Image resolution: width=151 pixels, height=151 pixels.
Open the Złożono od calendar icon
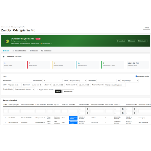pos(40,85)
